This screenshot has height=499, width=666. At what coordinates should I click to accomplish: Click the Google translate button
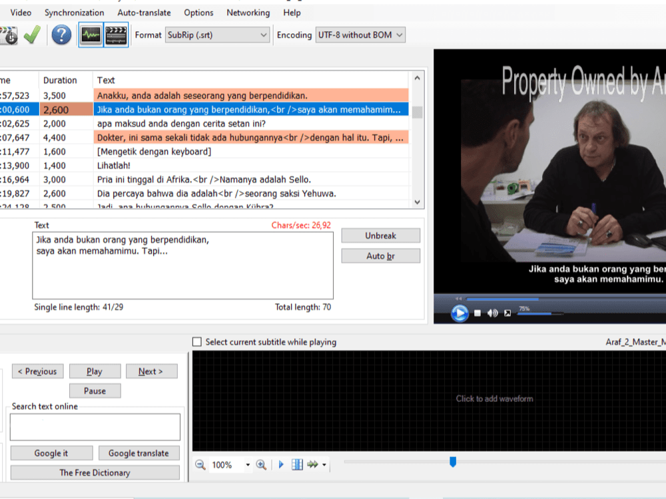click(x=139, y=453)
